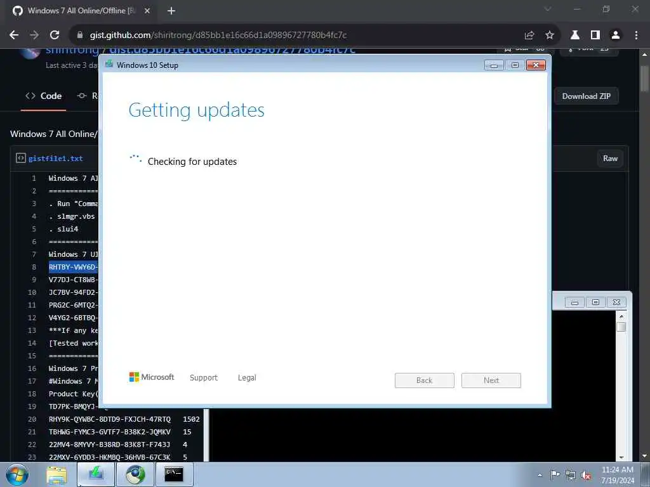Open the Chrome profile menu

point(616,36)
